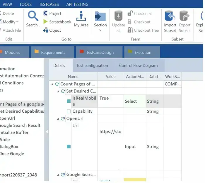Open My Area
205x183 pixels.
81,19
